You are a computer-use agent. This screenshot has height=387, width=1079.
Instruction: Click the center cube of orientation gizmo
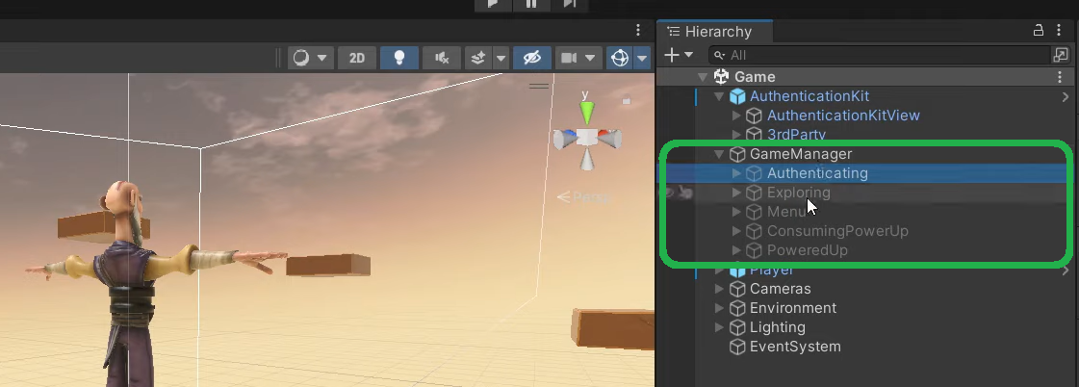coord(586,137)
